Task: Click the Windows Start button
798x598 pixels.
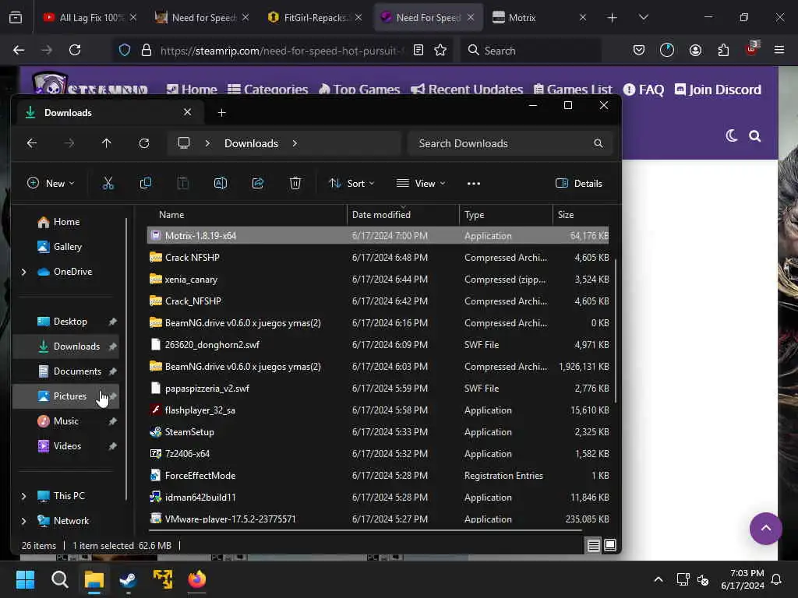Action: pyautogui.click(x=25, y=579)
